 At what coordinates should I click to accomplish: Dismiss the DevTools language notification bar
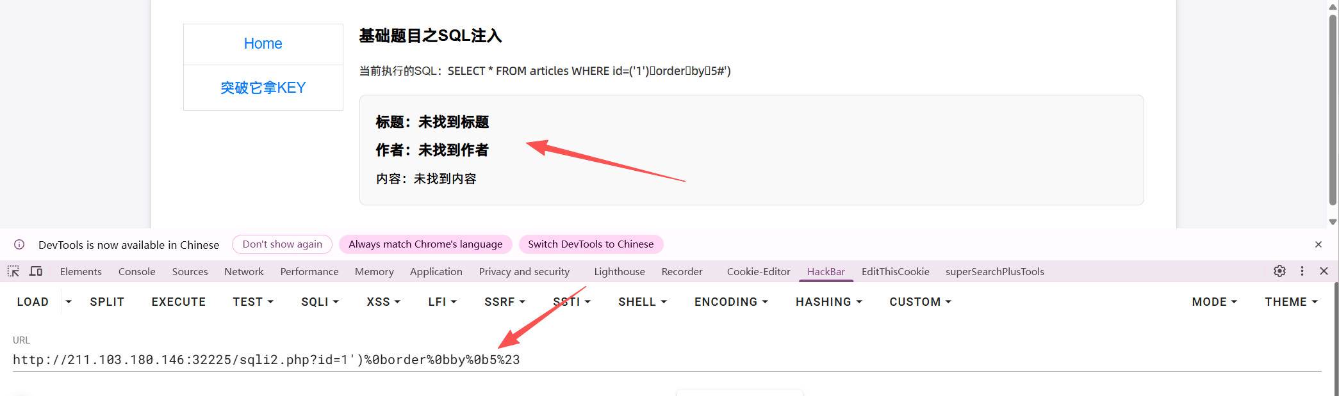point(1318,244)
